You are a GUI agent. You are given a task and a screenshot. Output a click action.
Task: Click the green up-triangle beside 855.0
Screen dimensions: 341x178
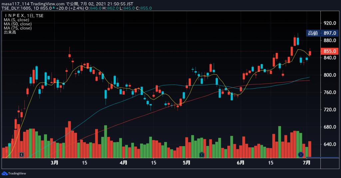point(54,8)
